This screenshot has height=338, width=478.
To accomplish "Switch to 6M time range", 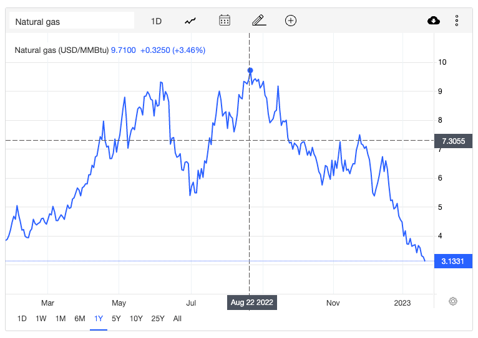I will click(x=80, y=319).
